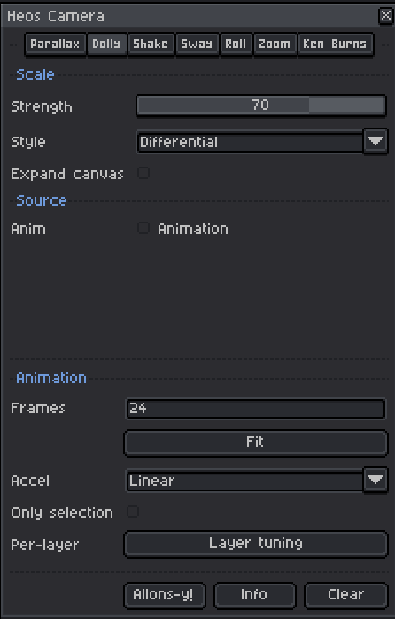Choose the Roll tab
Image resolution: width=395 pixels, height=619 pixels.
pyautogui.click(x=236, y=43)
